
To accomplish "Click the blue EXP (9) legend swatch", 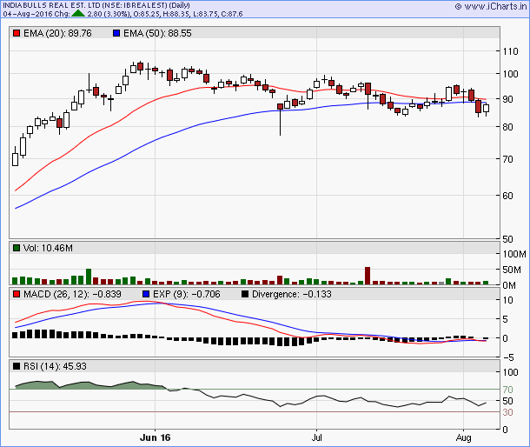I will [146, 294].
